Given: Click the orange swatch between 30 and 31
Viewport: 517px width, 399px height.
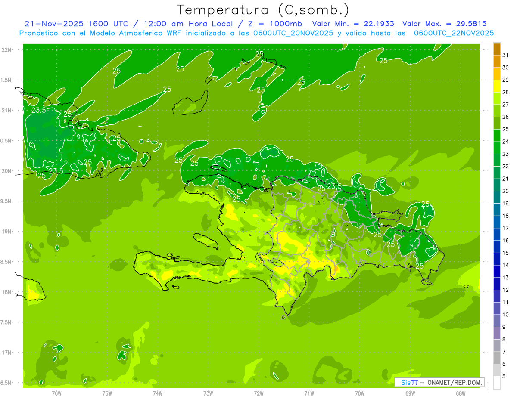Looking at the screenshot, I should (497, 61).
